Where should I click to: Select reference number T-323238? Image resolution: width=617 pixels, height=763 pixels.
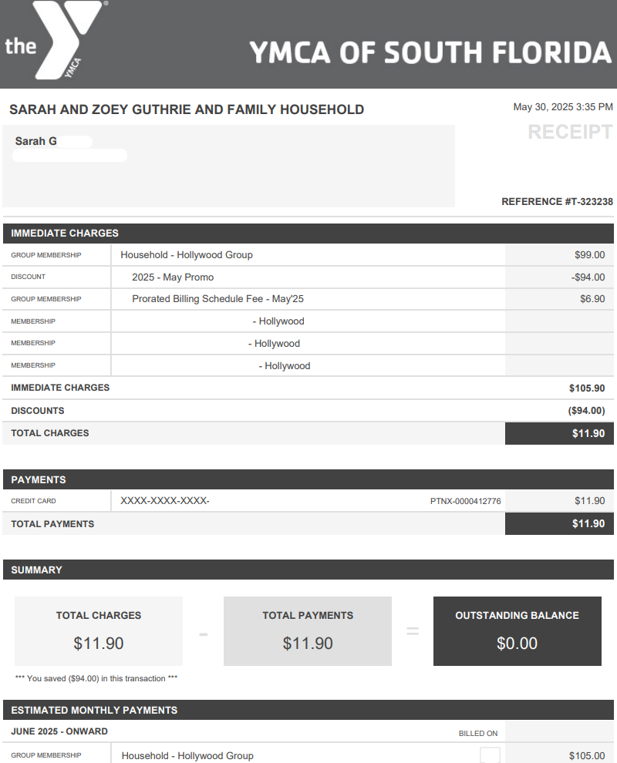pos(557,202)
